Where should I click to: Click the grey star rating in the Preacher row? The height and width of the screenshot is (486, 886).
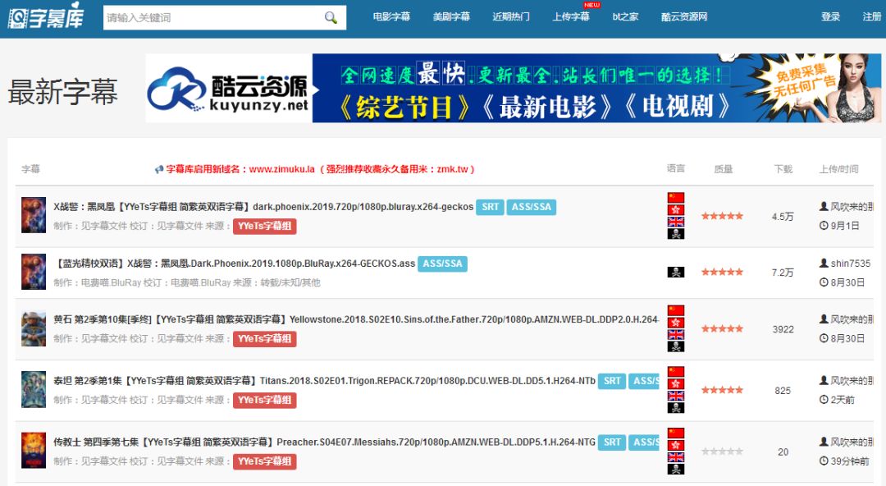point(722,452)
